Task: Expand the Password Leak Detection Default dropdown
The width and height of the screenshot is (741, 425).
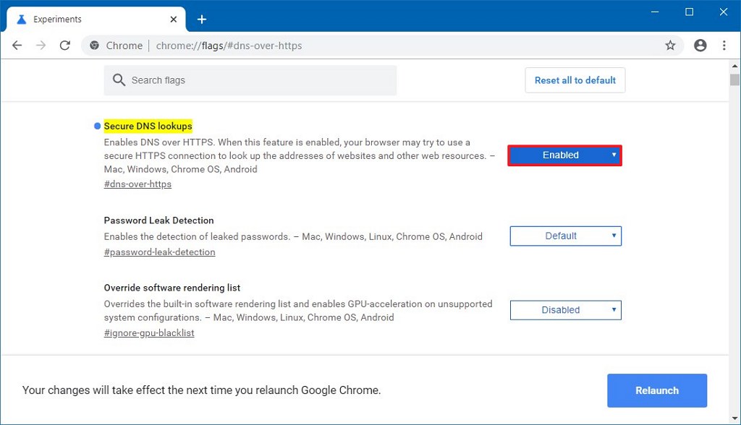Action: tap(565, 236)
